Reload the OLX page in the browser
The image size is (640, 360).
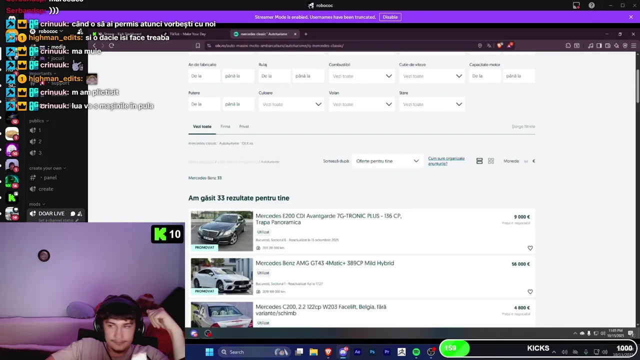pyautogui.click(x=111, y=45)
